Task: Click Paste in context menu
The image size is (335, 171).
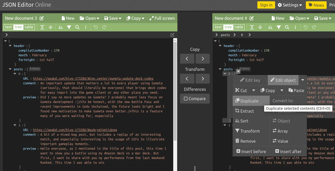Action: point(296,90)
